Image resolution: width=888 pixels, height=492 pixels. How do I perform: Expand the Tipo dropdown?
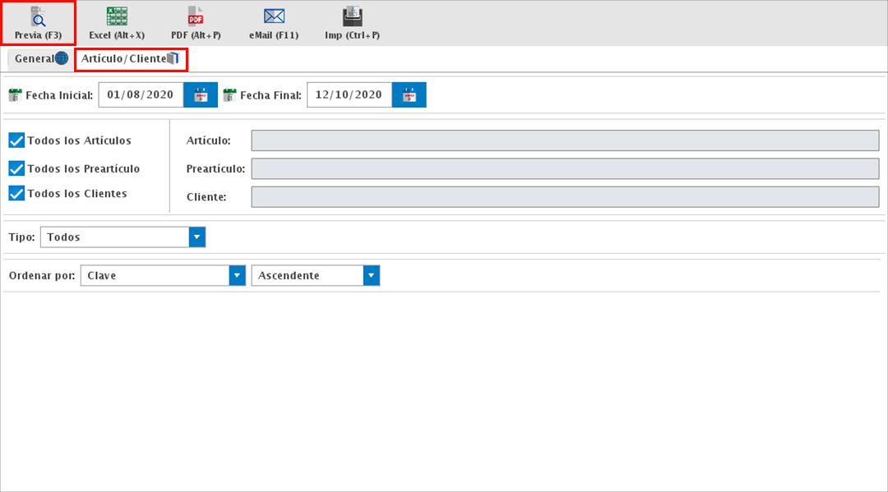click(x=197, y=237)
